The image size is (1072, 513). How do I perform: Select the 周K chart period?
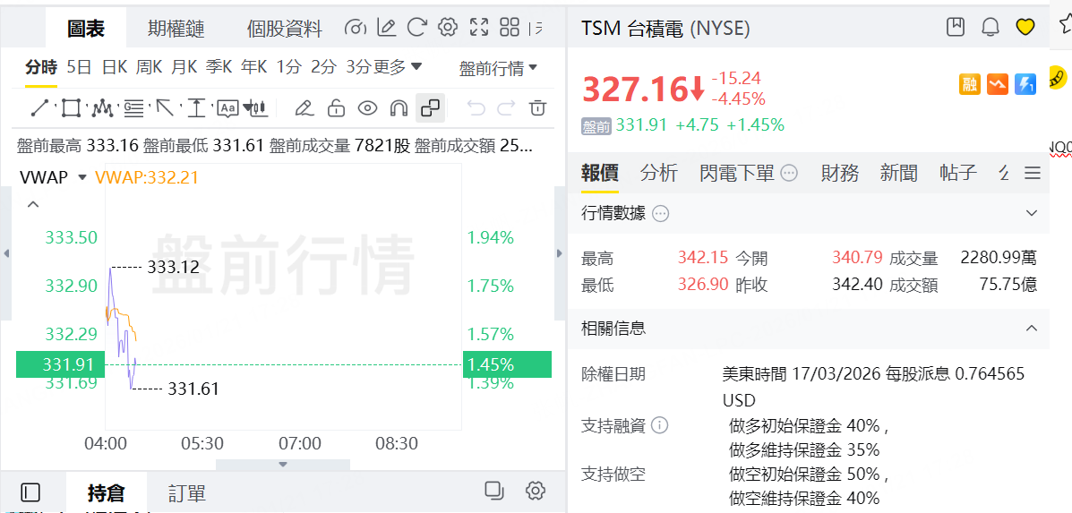149,67
